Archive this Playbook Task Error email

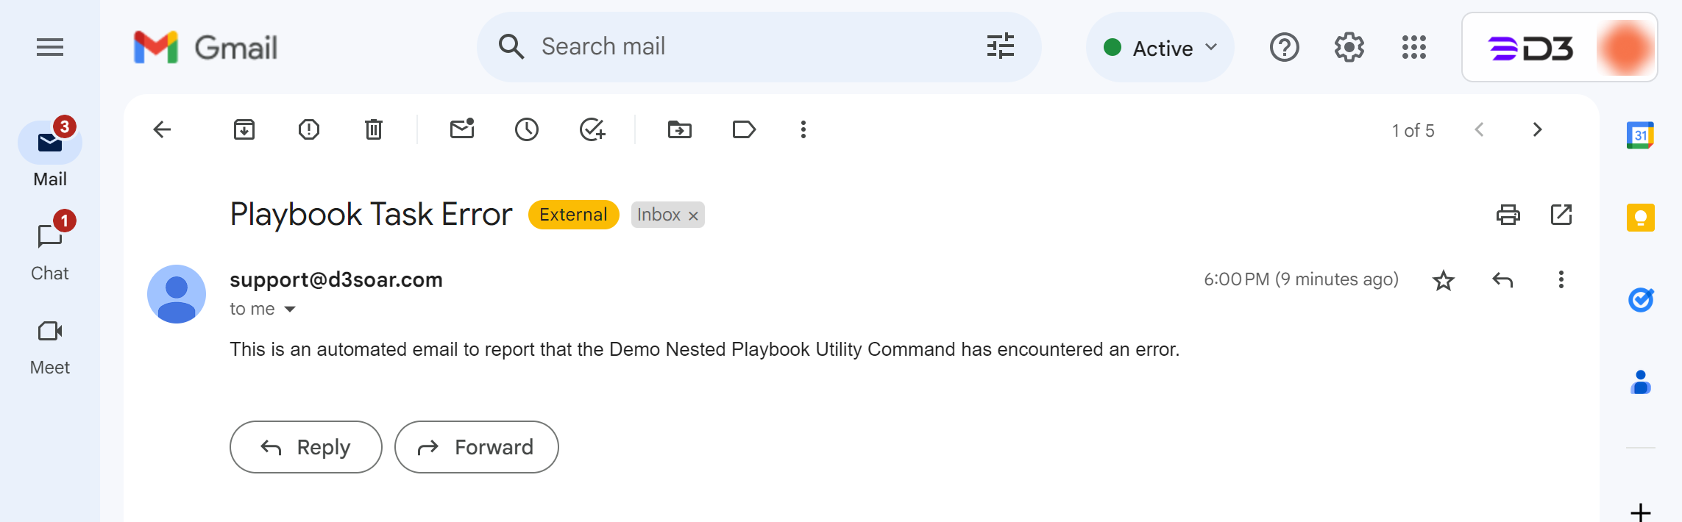pos(244,130)
